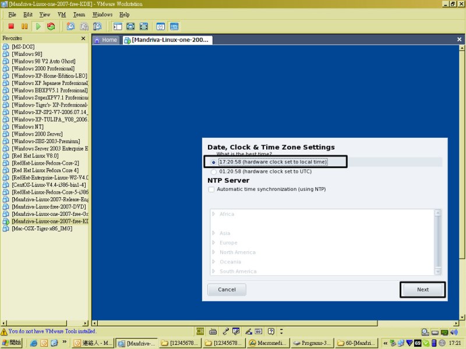Open the 60-[Mandri folder taskbar button
This screenshot has width=466, height=349.
tap(356, 343)
